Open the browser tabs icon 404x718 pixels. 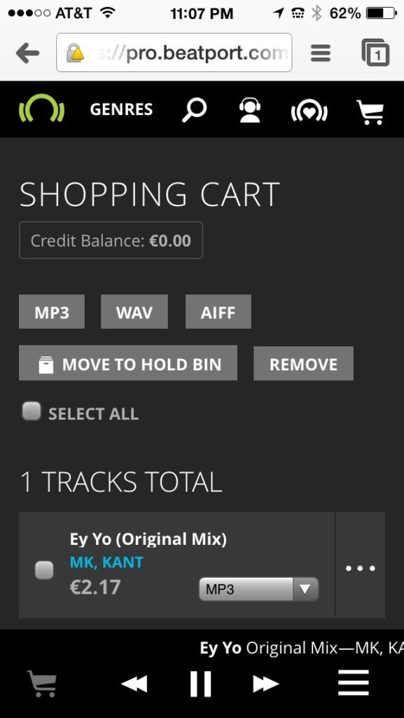[x=376, y=53]
